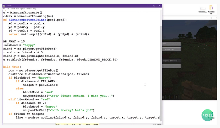Click the 'if distance <= 2:' line
The width and height of the screenshot is (220, 128).
click(31, 103)
